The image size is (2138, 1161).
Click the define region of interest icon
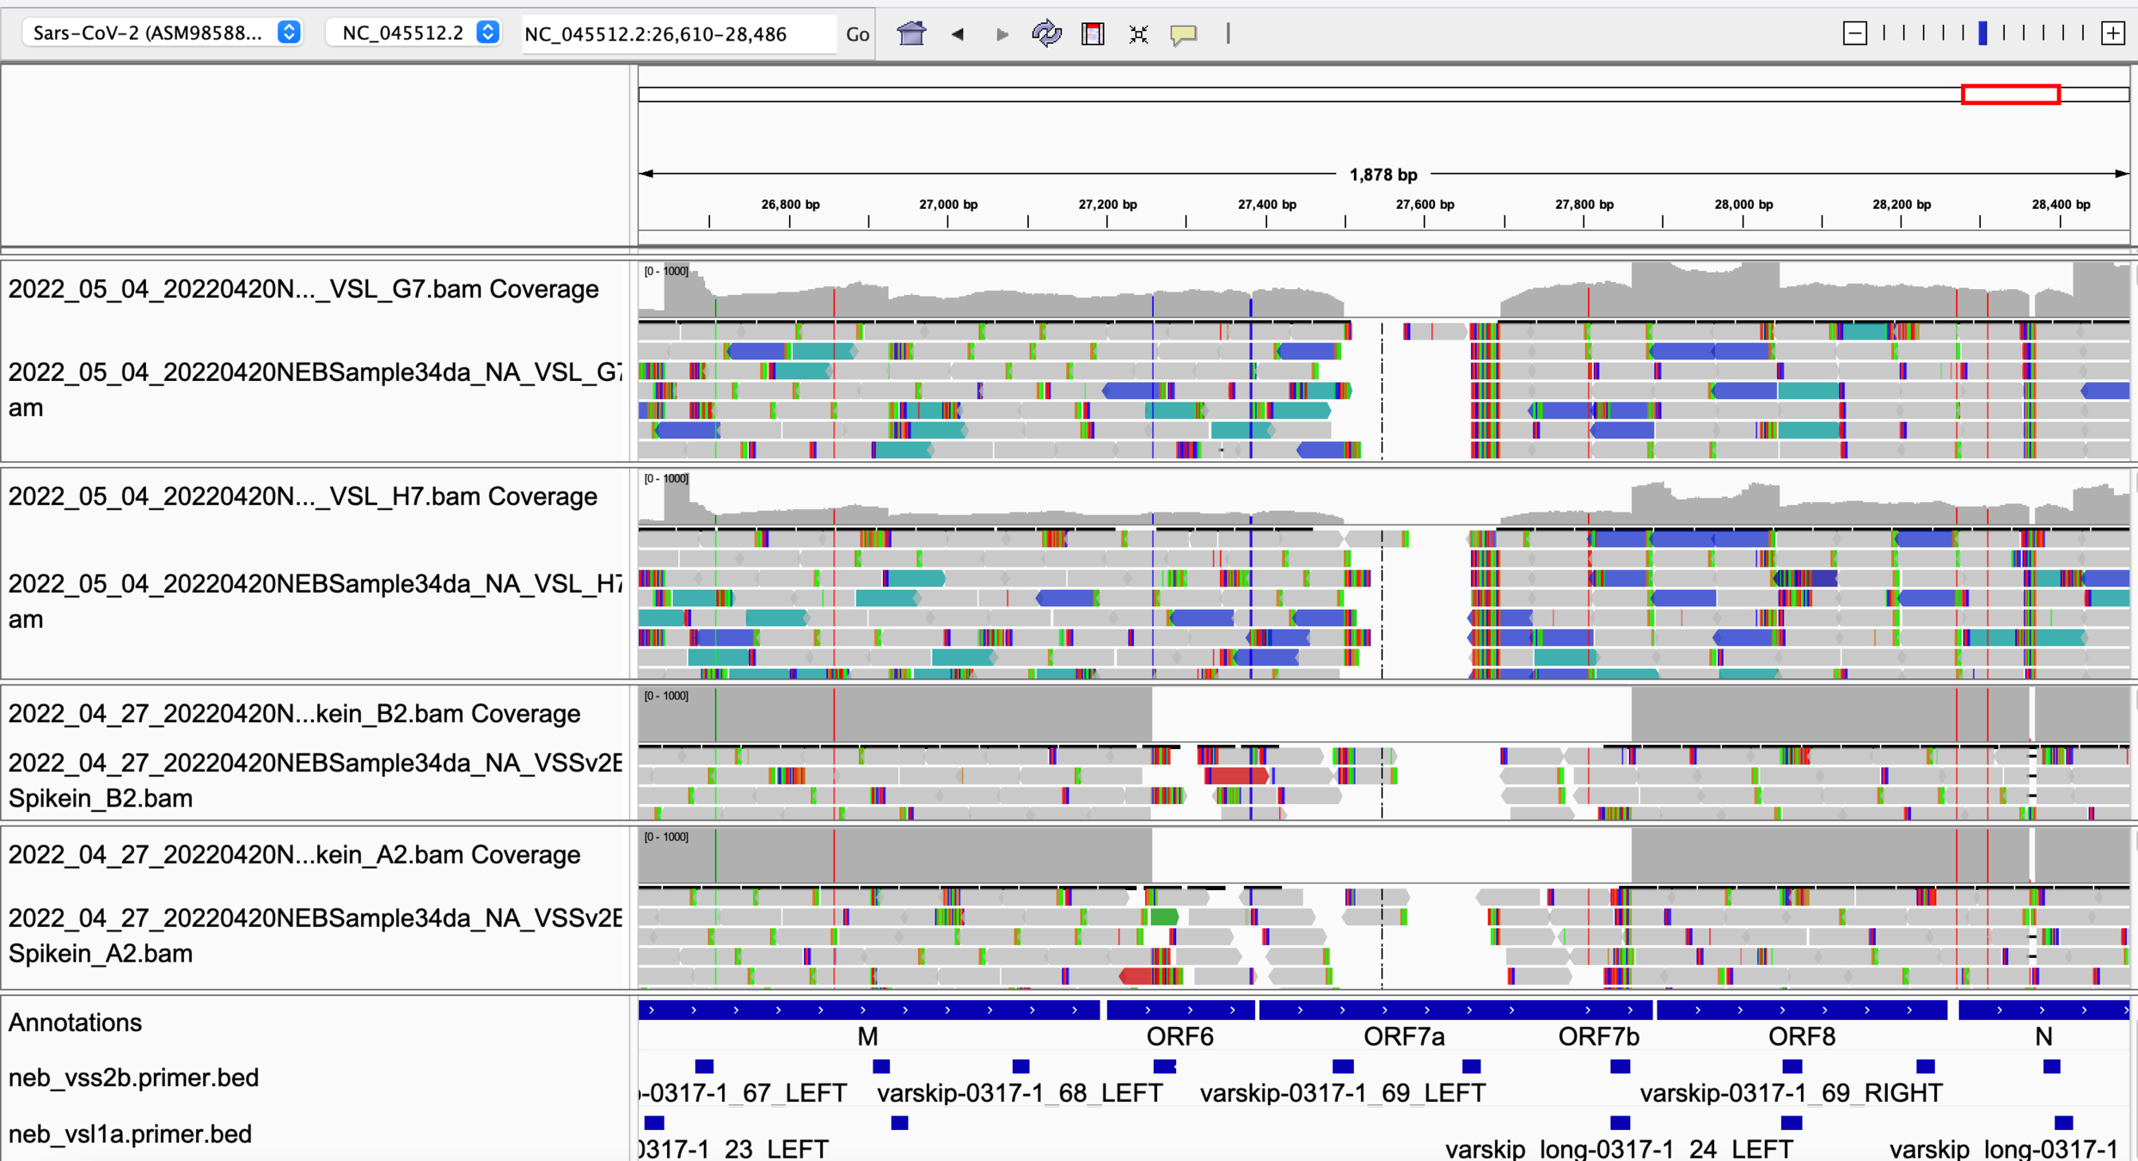click(x=1093, y=34)
